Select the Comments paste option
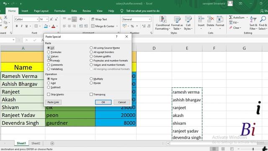This screenshot has height=151, width=268. coord(49,65)
